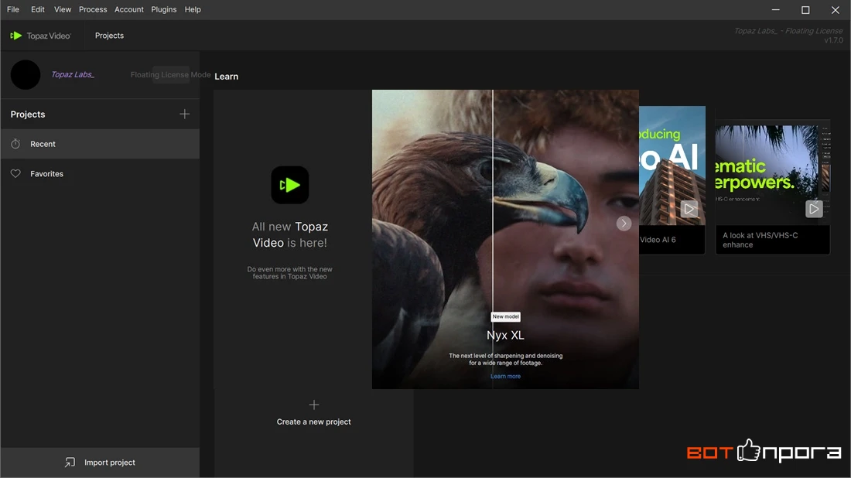Open the Account menu
The width and height of the screenshot is (851, 478).
pyautogui.click(x=129, y=9)
